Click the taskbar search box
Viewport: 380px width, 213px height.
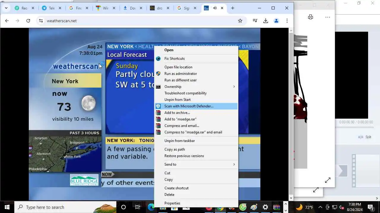coord(65,207)
